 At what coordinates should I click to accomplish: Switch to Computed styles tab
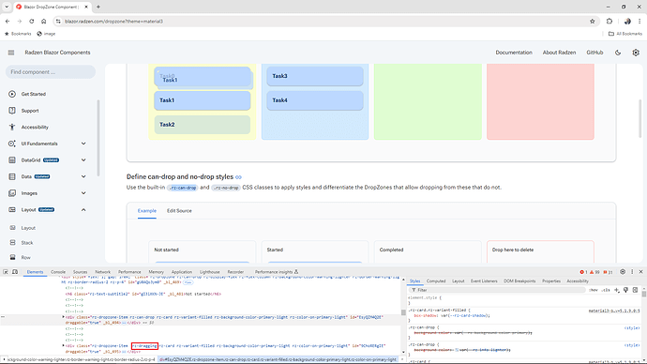(436, 281)
